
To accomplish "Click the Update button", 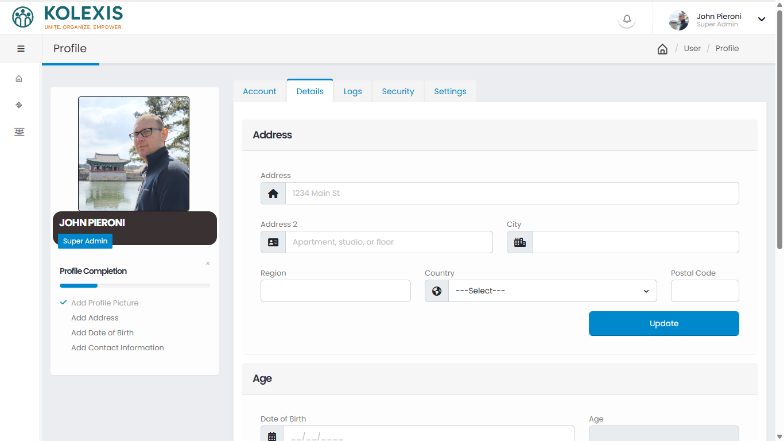I will click(x=664, y=323).
